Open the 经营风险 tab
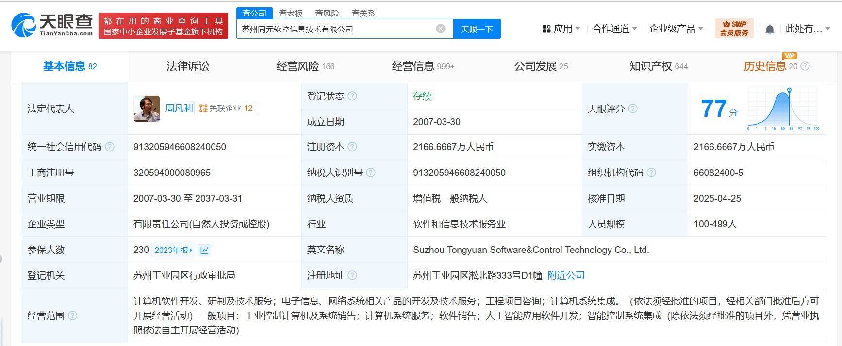 click(305, 66)
